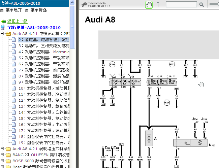Open item 2: 蓄电池、电源管理系统控

44,40
